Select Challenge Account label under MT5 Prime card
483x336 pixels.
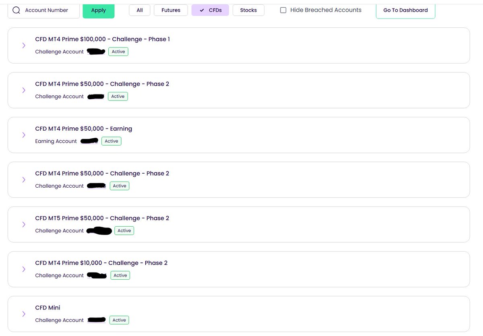click(60, 231)
